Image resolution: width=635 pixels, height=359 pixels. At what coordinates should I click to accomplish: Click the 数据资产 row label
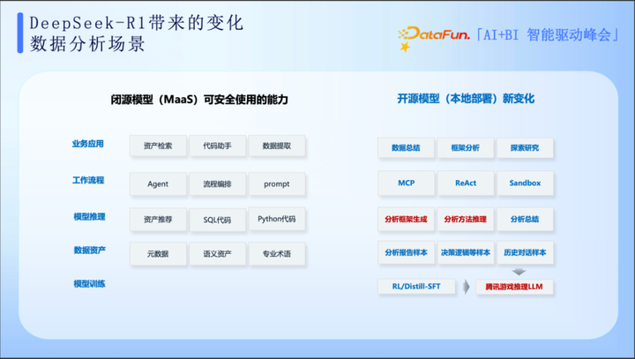point(89,251)
